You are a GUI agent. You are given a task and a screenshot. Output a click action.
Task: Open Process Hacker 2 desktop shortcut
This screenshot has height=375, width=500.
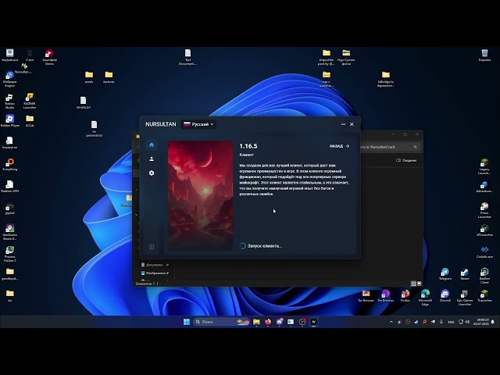coord(9,254)
